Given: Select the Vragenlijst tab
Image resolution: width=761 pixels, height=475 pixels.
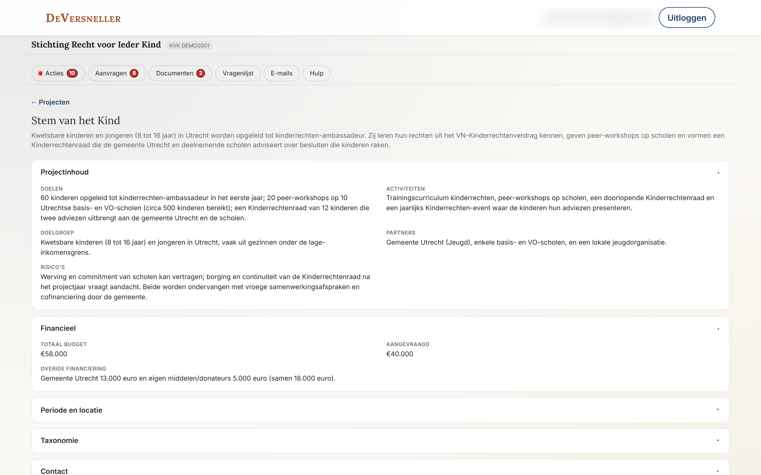Looking at the screenshot, I should point(238,73).
